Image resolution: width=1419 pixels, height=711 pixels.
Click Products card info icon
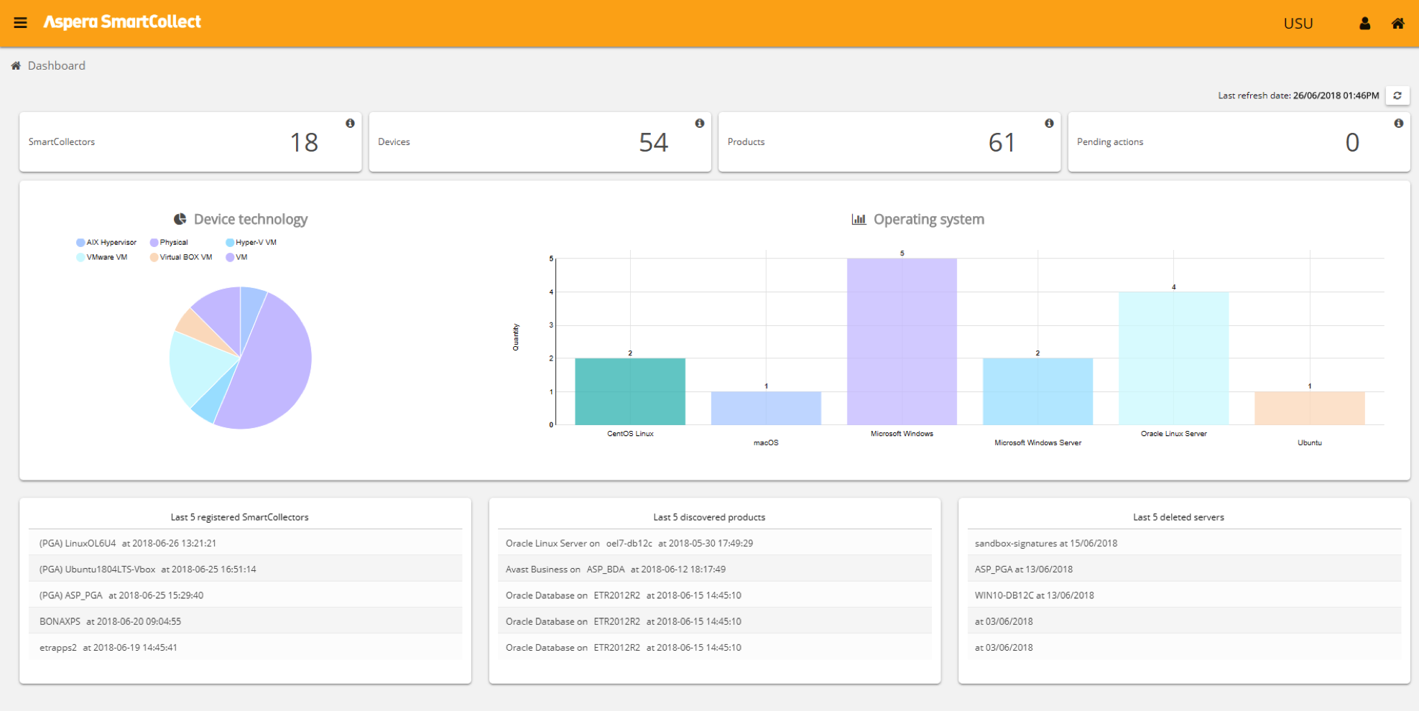pos(1049,124)
